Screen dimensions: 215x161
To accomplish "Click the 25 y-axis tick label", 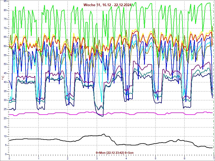I will (x=5, y=109).
